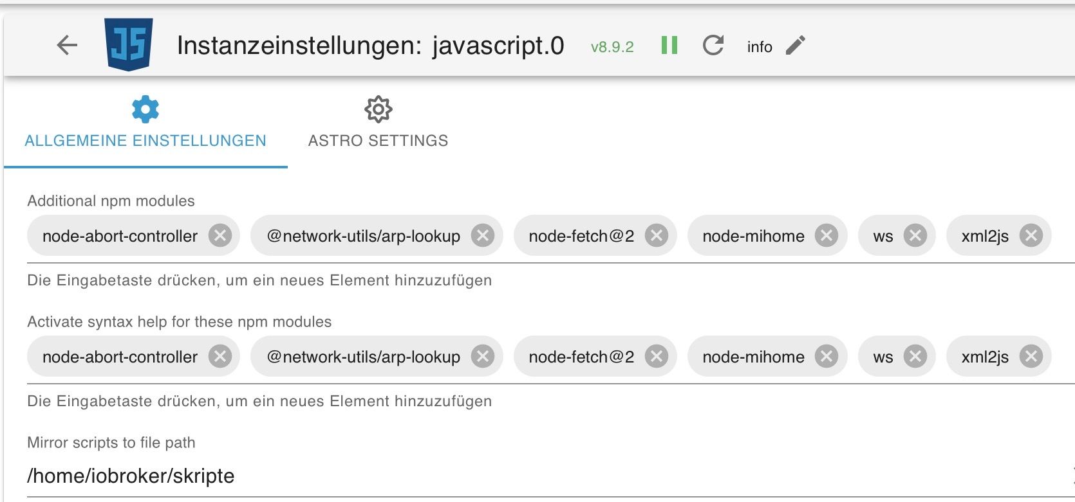Click the pencil edit icon near info
This screenshot has width=1075, height=502.
tap(796, 45)
